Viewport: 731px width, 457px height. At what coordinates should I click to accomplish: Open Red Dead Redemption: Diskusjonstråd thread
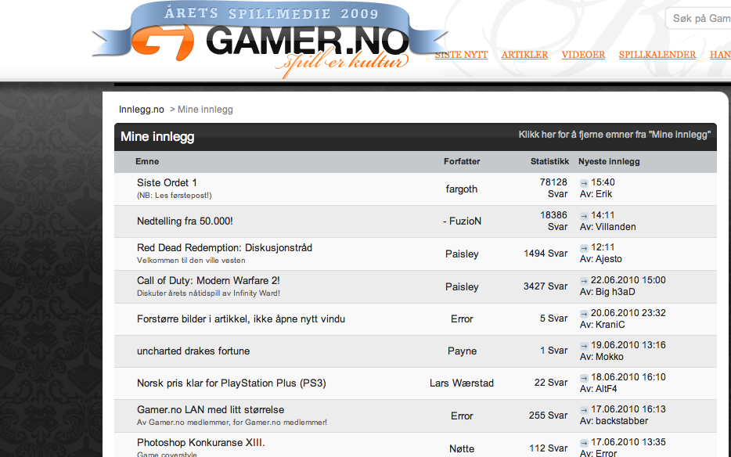click(x=225, y=247)
